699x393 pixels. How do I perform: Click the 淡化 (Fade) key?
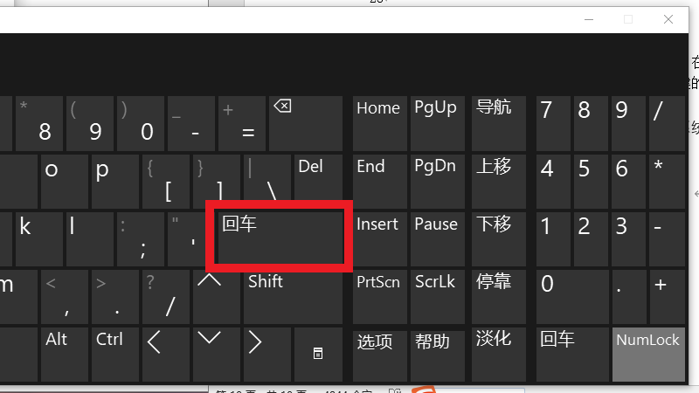pos(494,354)
